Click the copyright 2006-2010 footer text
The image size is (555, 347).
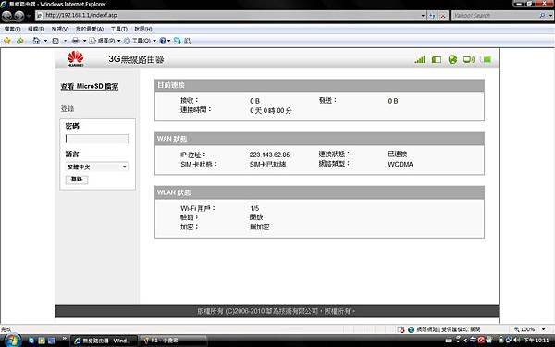click(276, 311)
